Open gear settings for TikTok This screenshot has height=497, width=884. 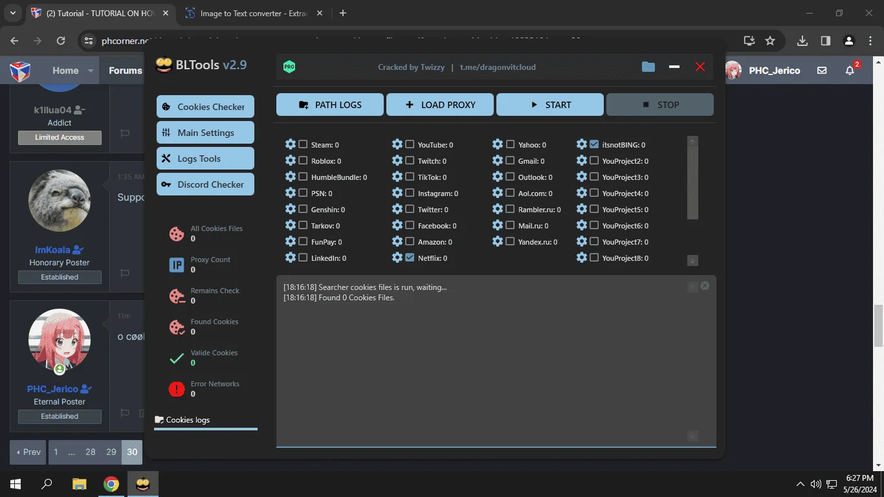click(397, 177)
